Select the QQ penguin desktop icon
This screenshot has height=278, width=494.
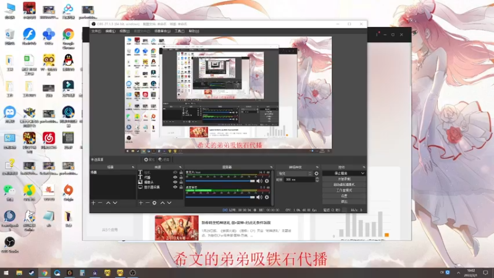(x=68, y=62)
